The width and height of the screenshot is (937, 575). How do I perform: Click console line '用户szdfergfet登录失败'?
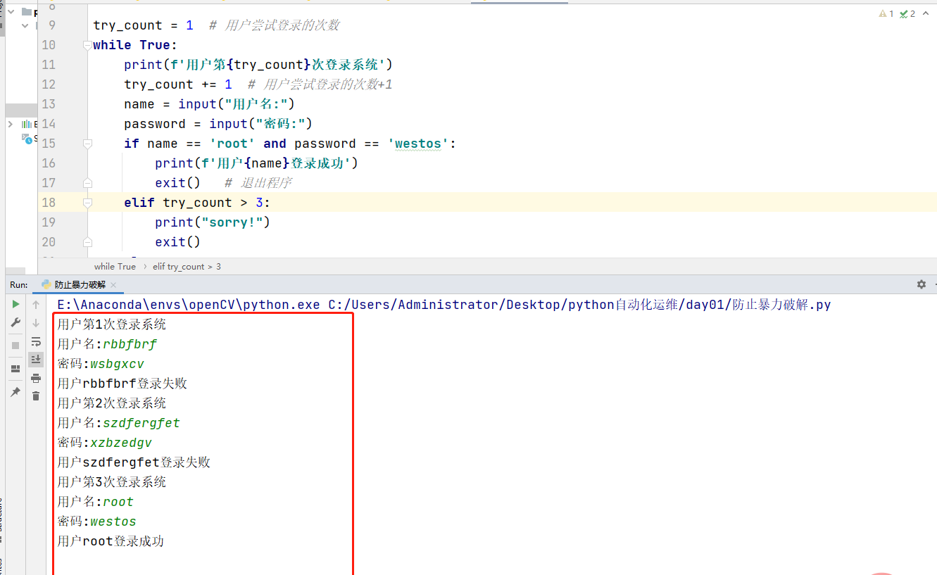point(134,462)
